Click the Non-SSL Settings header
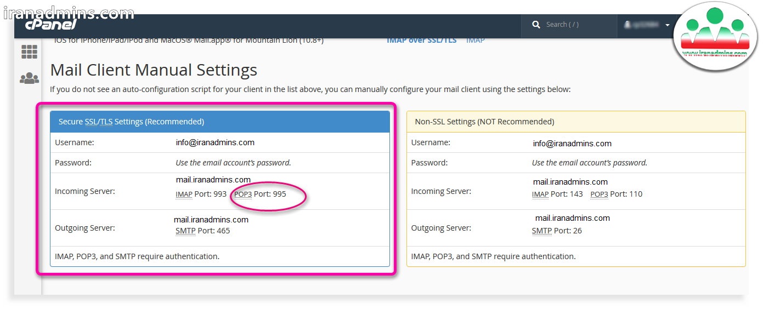Image resolution: width=763 pixels, height=309 pixels. [576, 122]
